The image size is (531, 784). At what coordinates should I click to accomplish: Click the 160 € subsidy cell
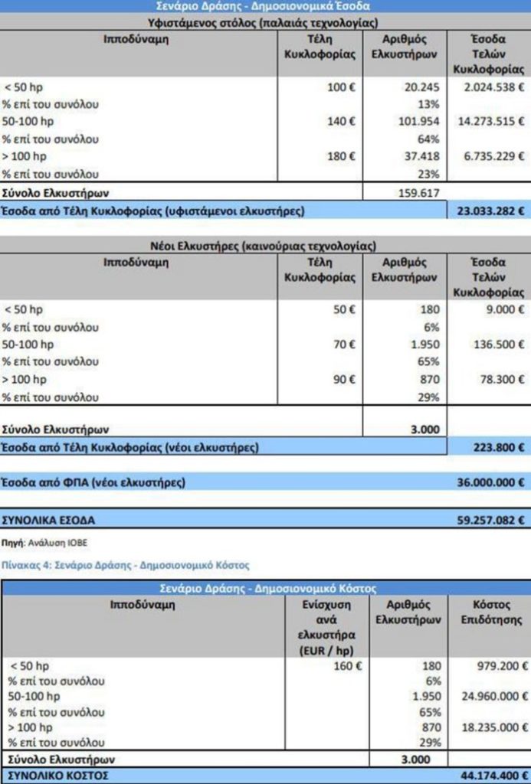[x=348, y=665]
